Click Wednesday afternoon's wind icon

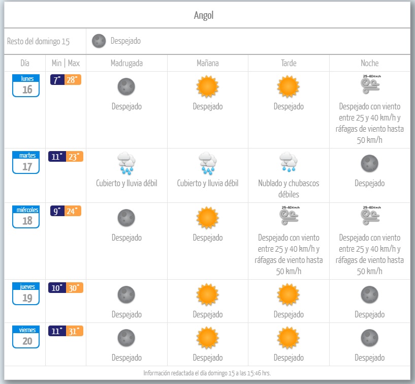[x=289, y=216]
